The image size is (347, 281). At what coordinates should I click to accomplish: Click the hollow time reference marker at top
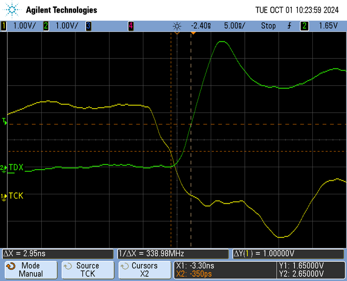pyautogui.click(x=177, y=33)
